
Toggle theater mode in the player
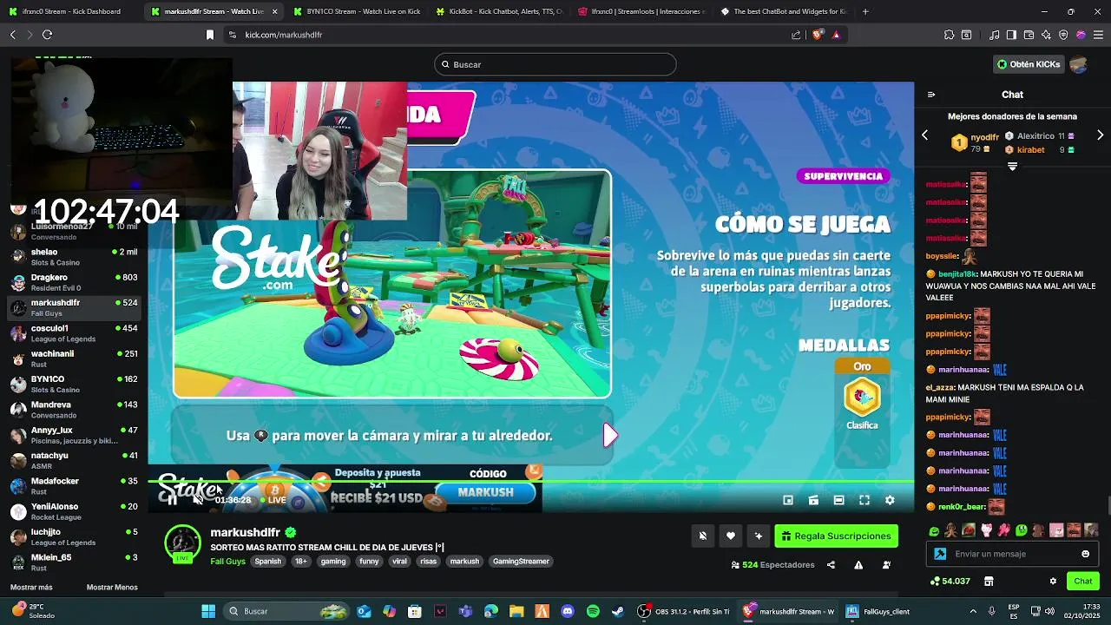838,500
